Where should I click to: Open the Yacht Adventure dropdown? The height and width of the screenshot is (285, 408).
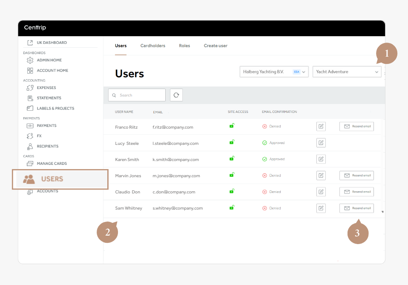(x=347, y=72)
